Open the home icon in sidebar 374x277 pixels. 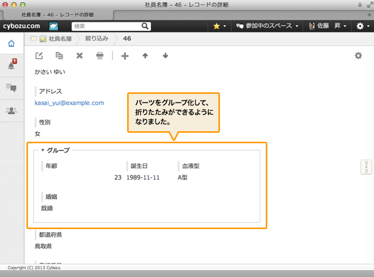(x=11, y=43)
